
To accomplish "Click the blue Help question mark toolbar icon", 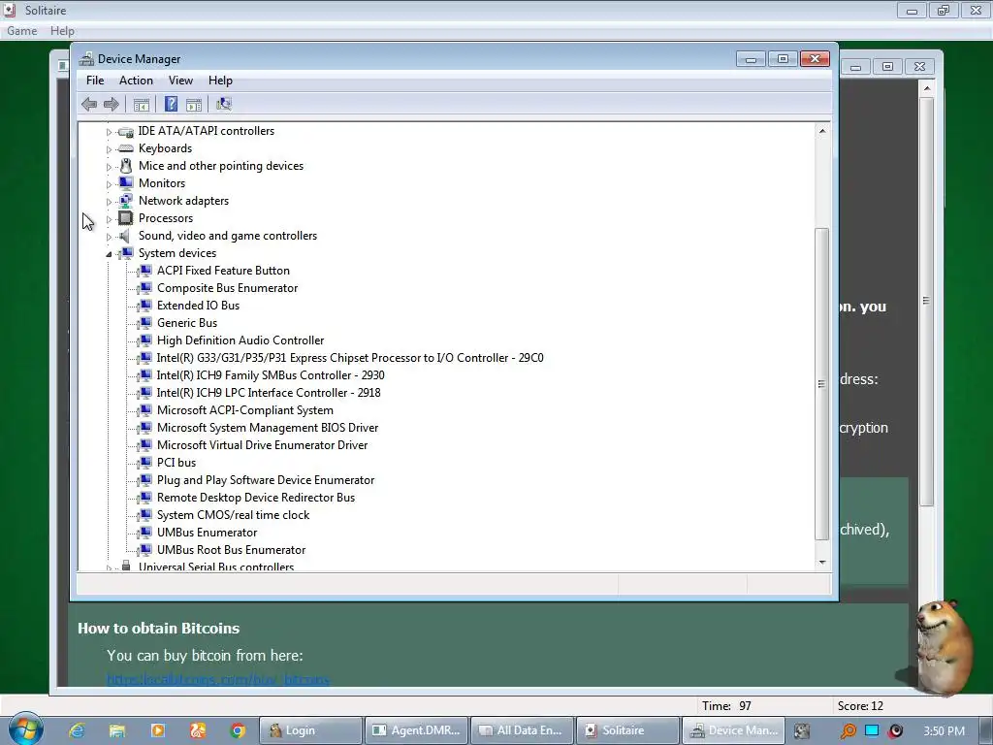I will 171,104.
